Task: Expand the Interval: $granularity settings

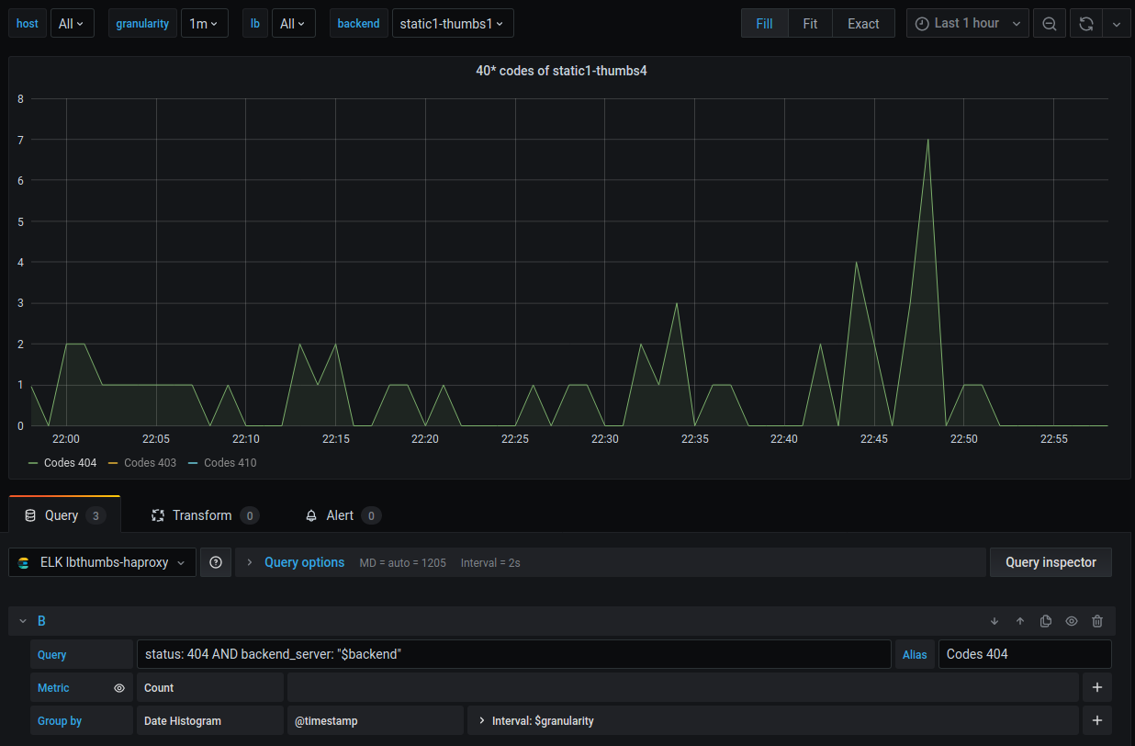Action: point(772,720)
